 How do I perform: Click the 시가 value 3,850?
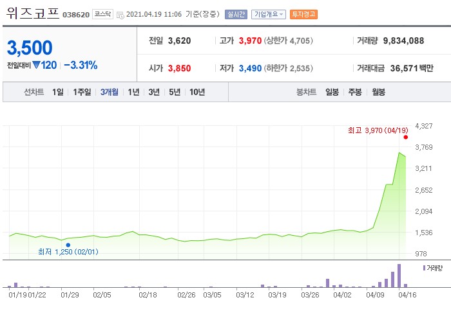tap(180, 68)
